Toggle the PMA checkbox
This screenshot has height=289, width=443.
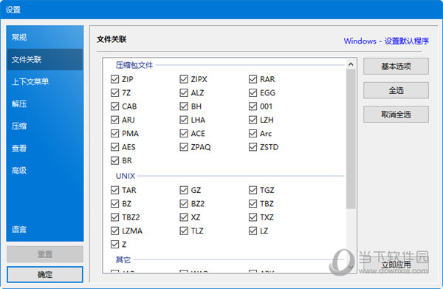coord(114,134)
